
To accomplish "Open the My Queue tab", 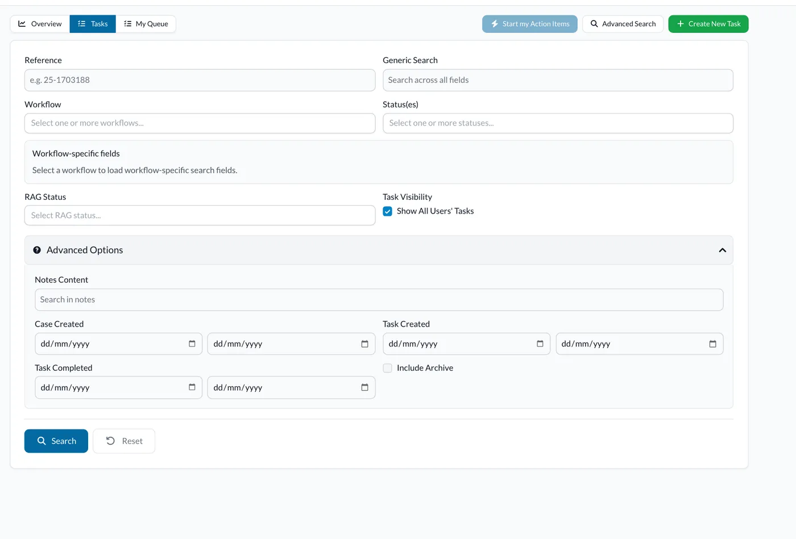I will (x=146, y=24).
